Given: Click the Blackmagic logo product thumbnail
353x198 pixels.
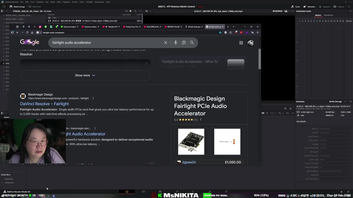Looking at the screenshot, I should (227, 142).
